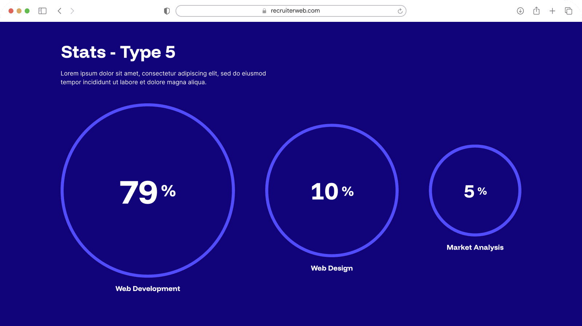Viewport: 582px width, 326px height.
Task: Click the Web Design label
Action: (x=332, y=268)
